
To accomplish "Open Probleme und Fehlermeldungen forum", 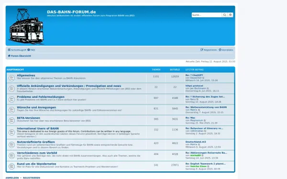I will (41, 97).
